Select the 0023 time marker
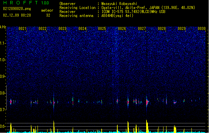Screen dimensions: 209x133 [62, 29]
